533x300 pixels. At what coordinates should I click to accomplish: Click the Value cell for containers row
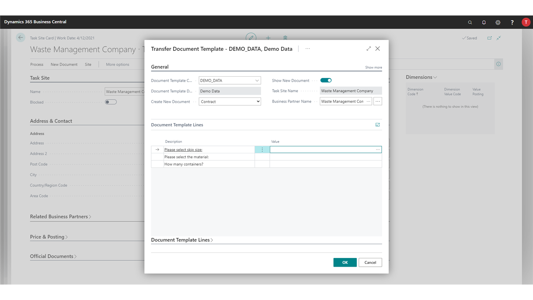[x=326, y=164]
